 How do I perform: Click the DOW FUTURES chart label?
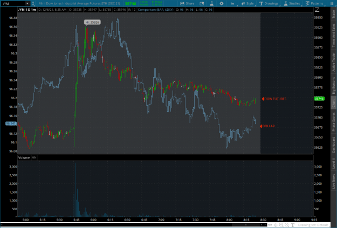[275, 99]
